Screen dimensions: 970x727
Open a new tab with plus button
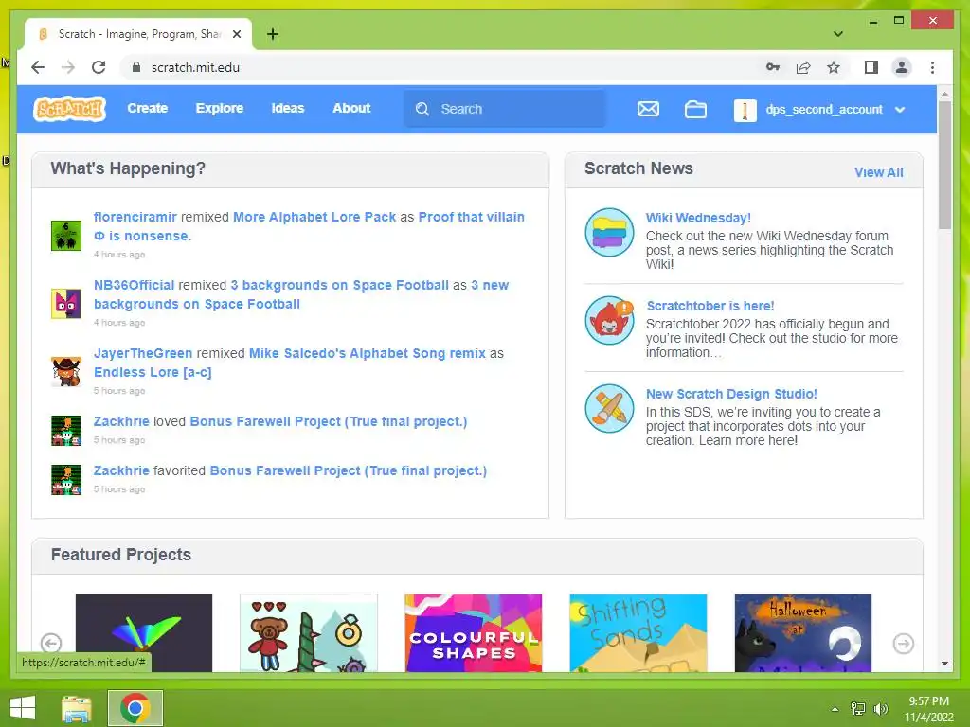(x=273, y=34)
